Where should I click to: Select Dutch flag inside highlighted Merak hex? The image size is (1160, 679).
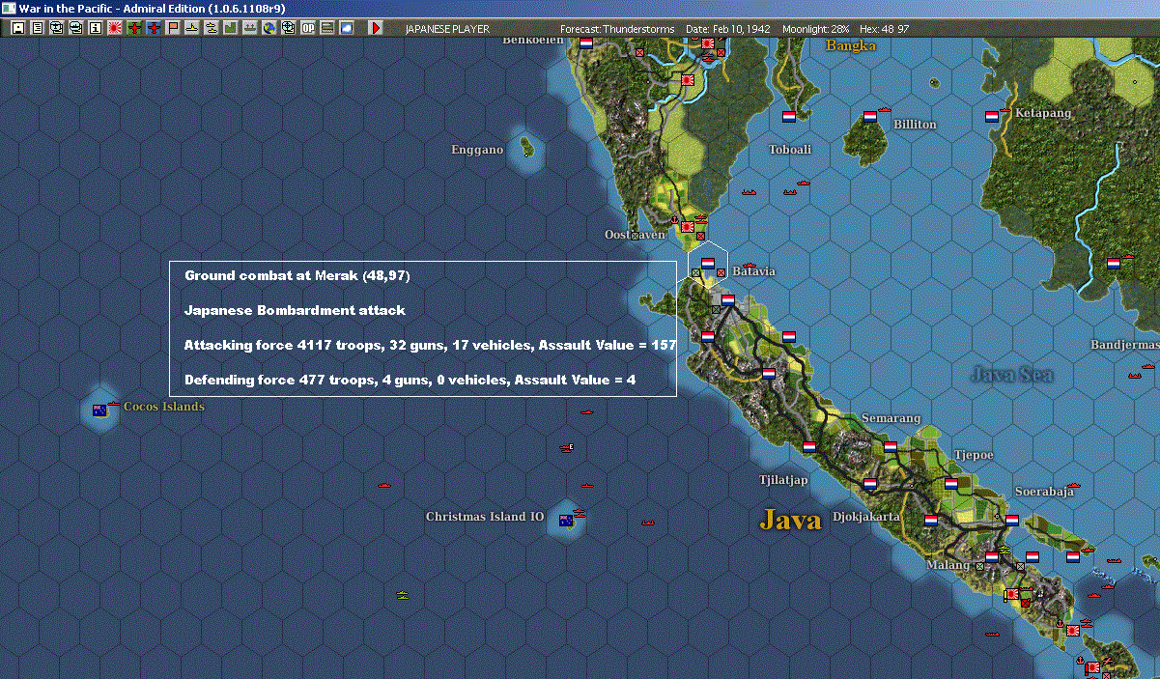(708, 263)
